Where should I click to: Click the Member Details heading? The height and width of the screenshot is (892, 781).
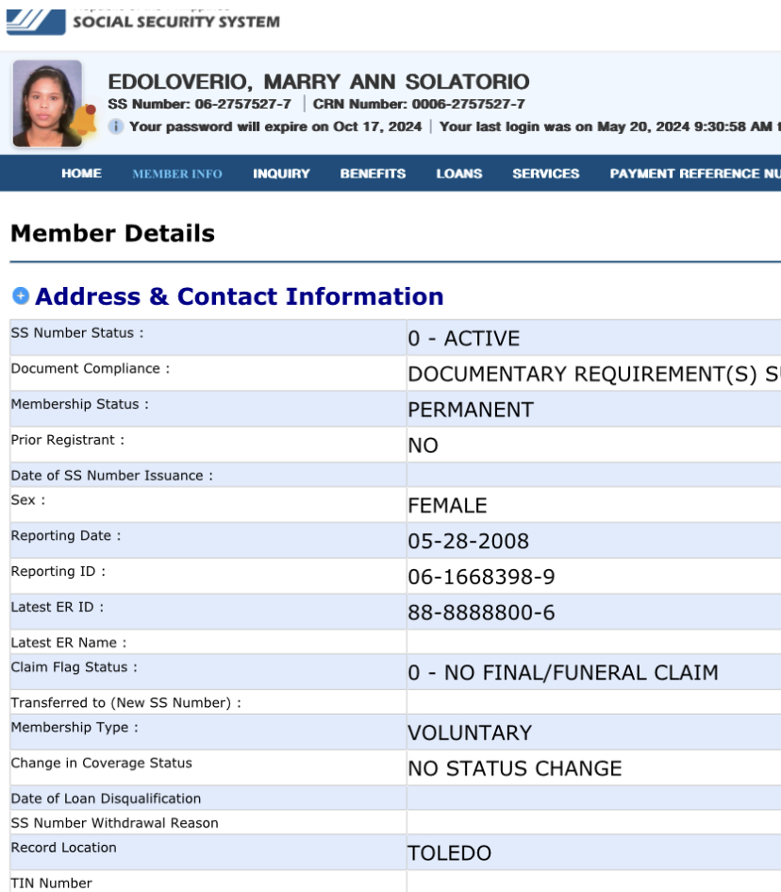pos(112,233)
